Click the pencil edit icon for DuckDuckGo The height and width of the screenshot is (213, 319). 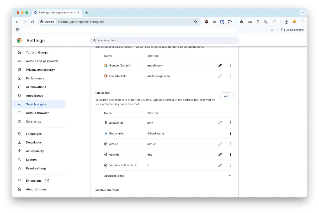point(220,76)
